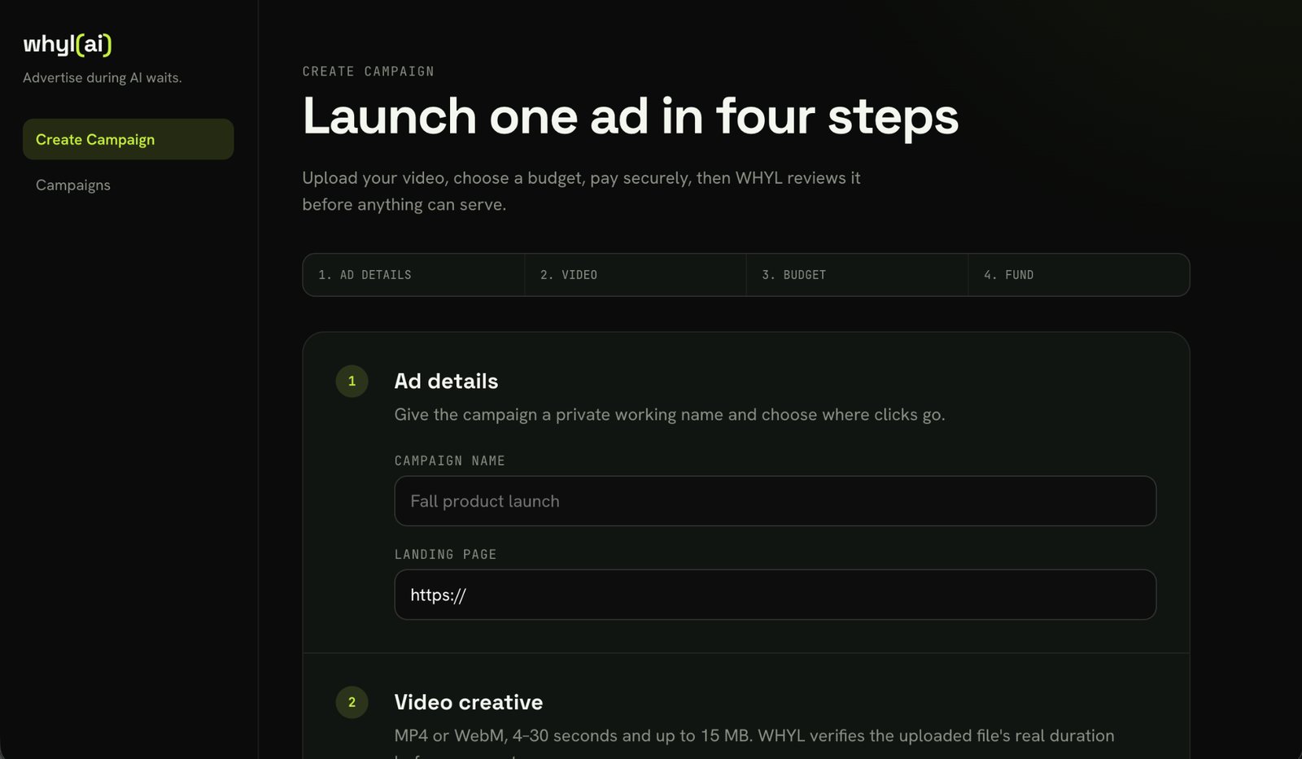Open Create Campaign in sidebar
Viewport: 1302px width, 759px height.
tap(128, 139)
